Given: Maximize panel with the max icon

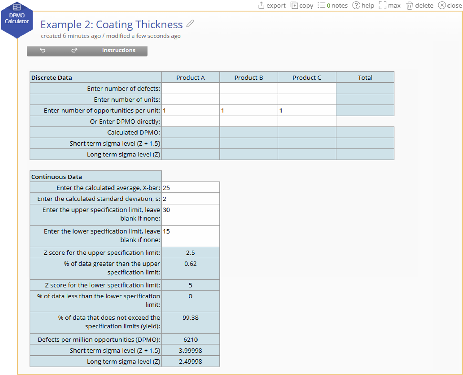Looking at the screenshot, I should tap(382, 5).
